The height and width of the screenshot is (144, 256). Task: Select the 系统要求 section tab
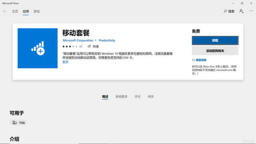(121, 96)
